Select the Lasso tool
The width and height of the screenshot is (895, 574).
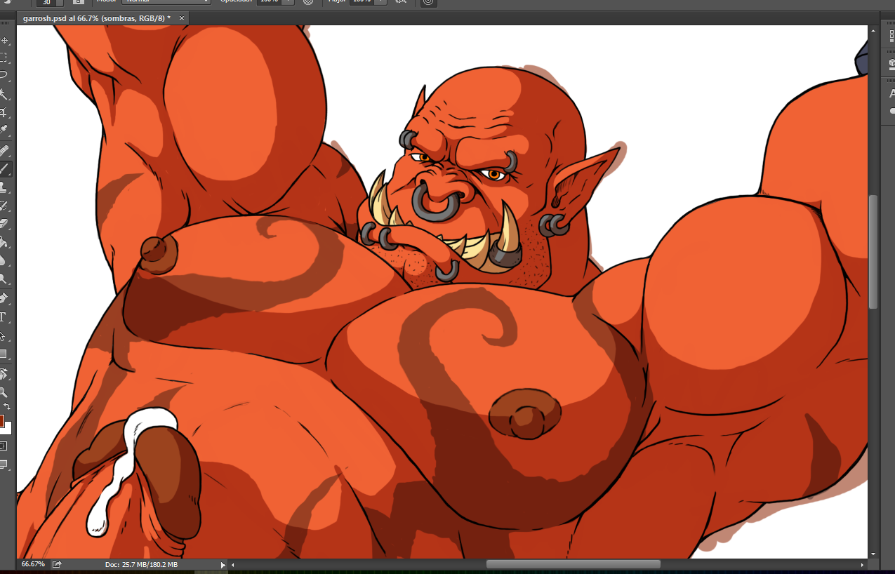click(4, 75)
